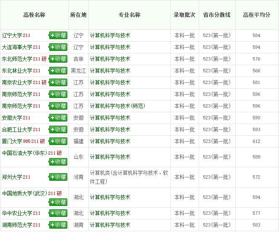Add 中国石油大学(华东) to favorites

(x=58, y=162)
